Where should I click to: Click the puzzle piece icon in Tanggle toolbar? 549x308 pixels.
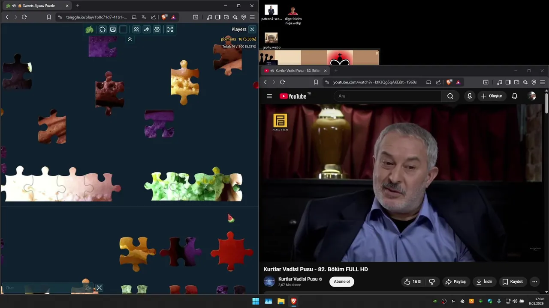[103, 30]
